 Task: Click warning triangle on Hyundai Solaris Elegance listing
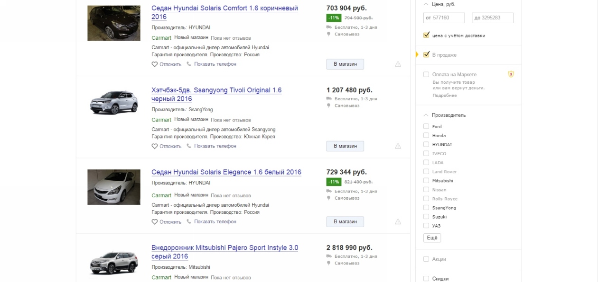click(398, 222)
